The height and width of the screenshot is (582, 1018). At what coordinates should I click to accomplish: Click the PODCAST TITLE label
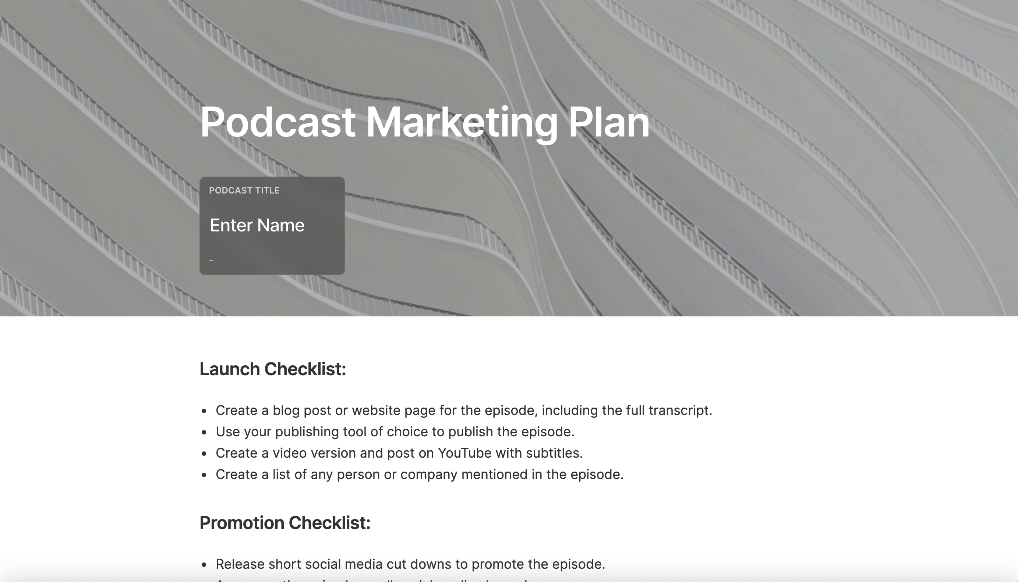(244, 190)
